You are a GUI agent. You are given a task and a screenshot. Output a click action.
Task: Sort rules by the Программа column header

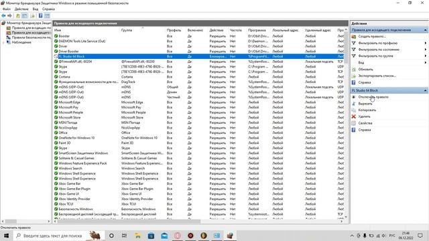tap(259, 30)
